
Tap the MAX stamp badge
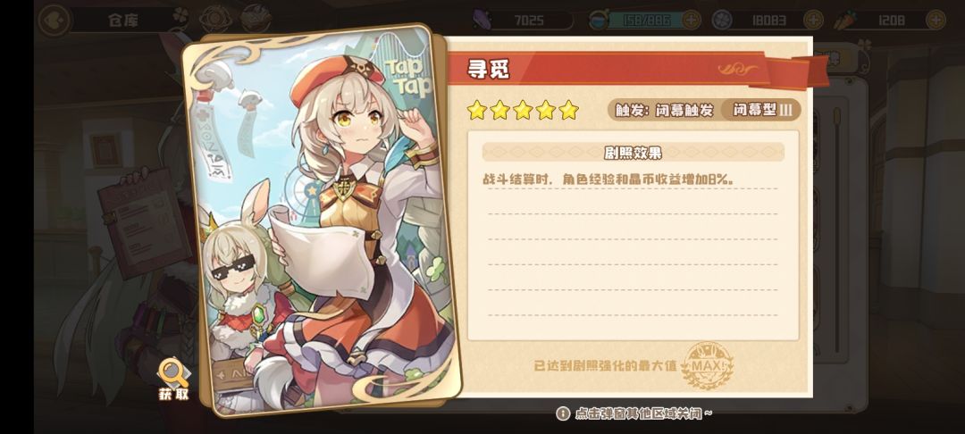[707, 366]
